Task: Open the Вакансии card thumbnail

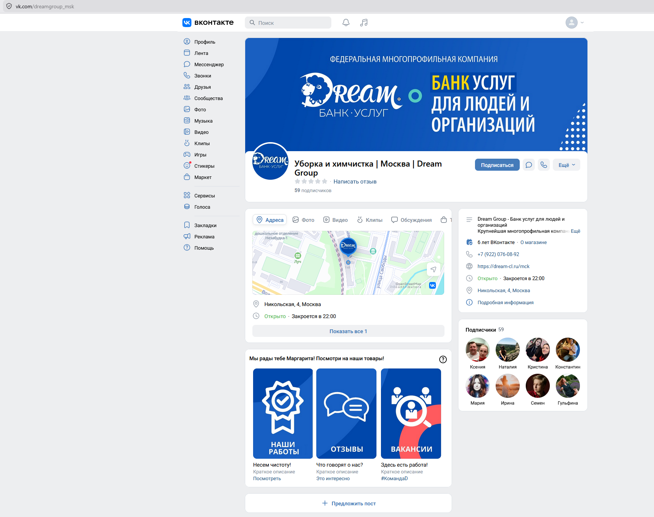Action: coord(411,413)
